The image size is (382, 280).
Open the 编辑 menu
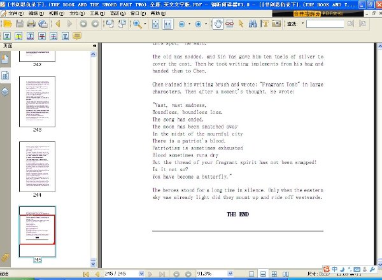tap(36, 13)
